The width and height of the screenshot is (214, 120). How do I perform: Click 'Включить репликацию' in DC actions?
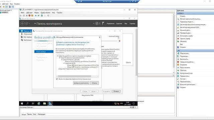pos(188,84)
